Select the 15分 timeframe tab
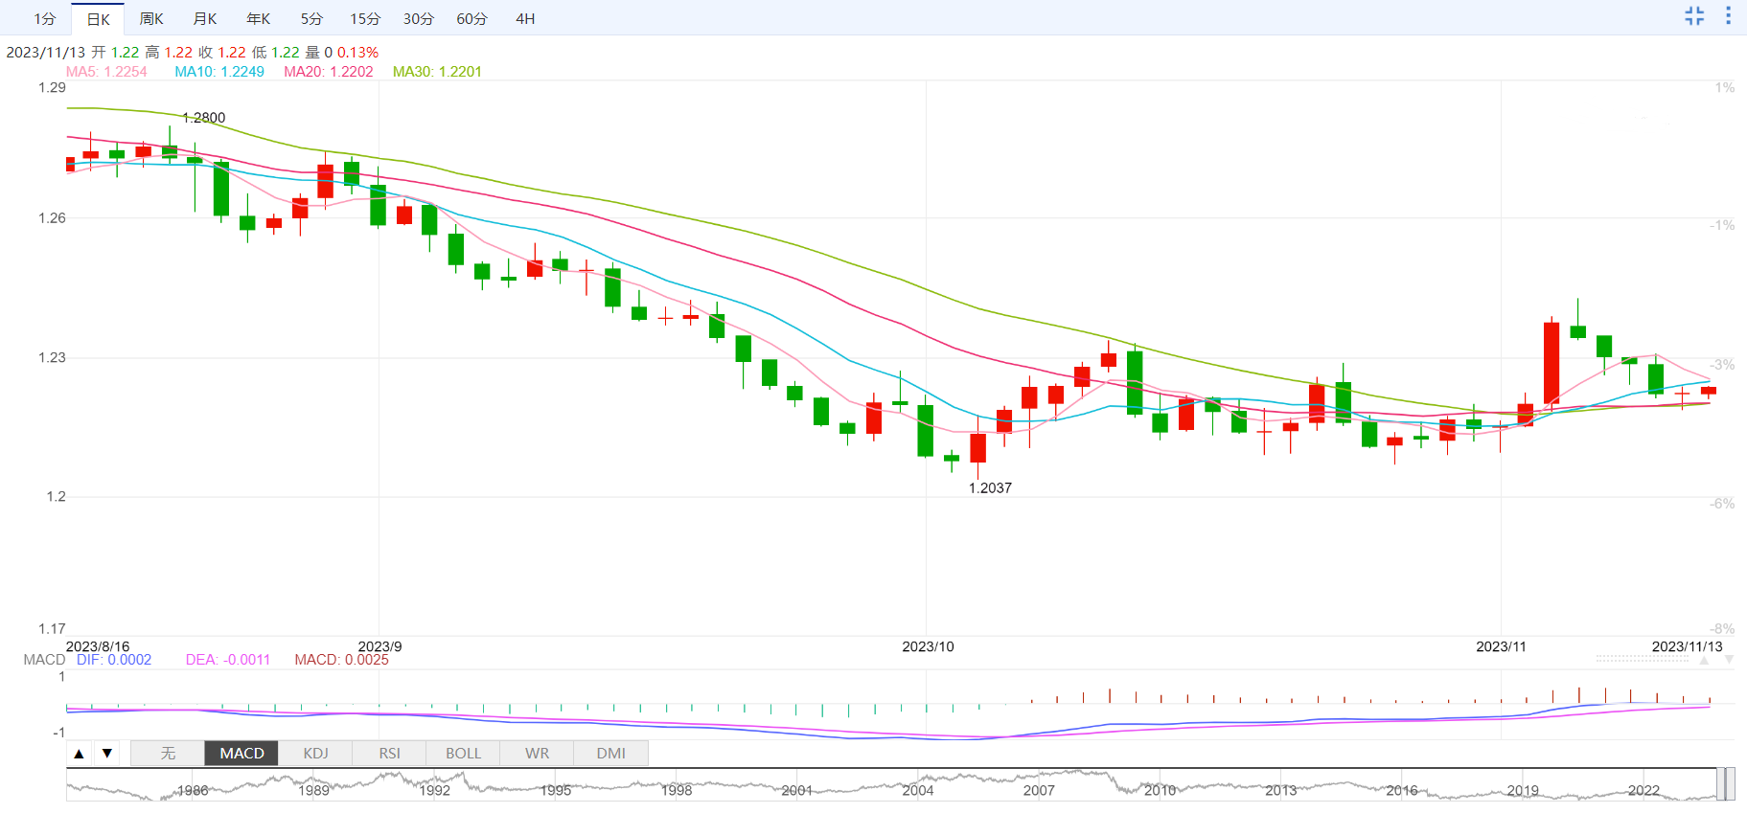 [x=365, y=19]
